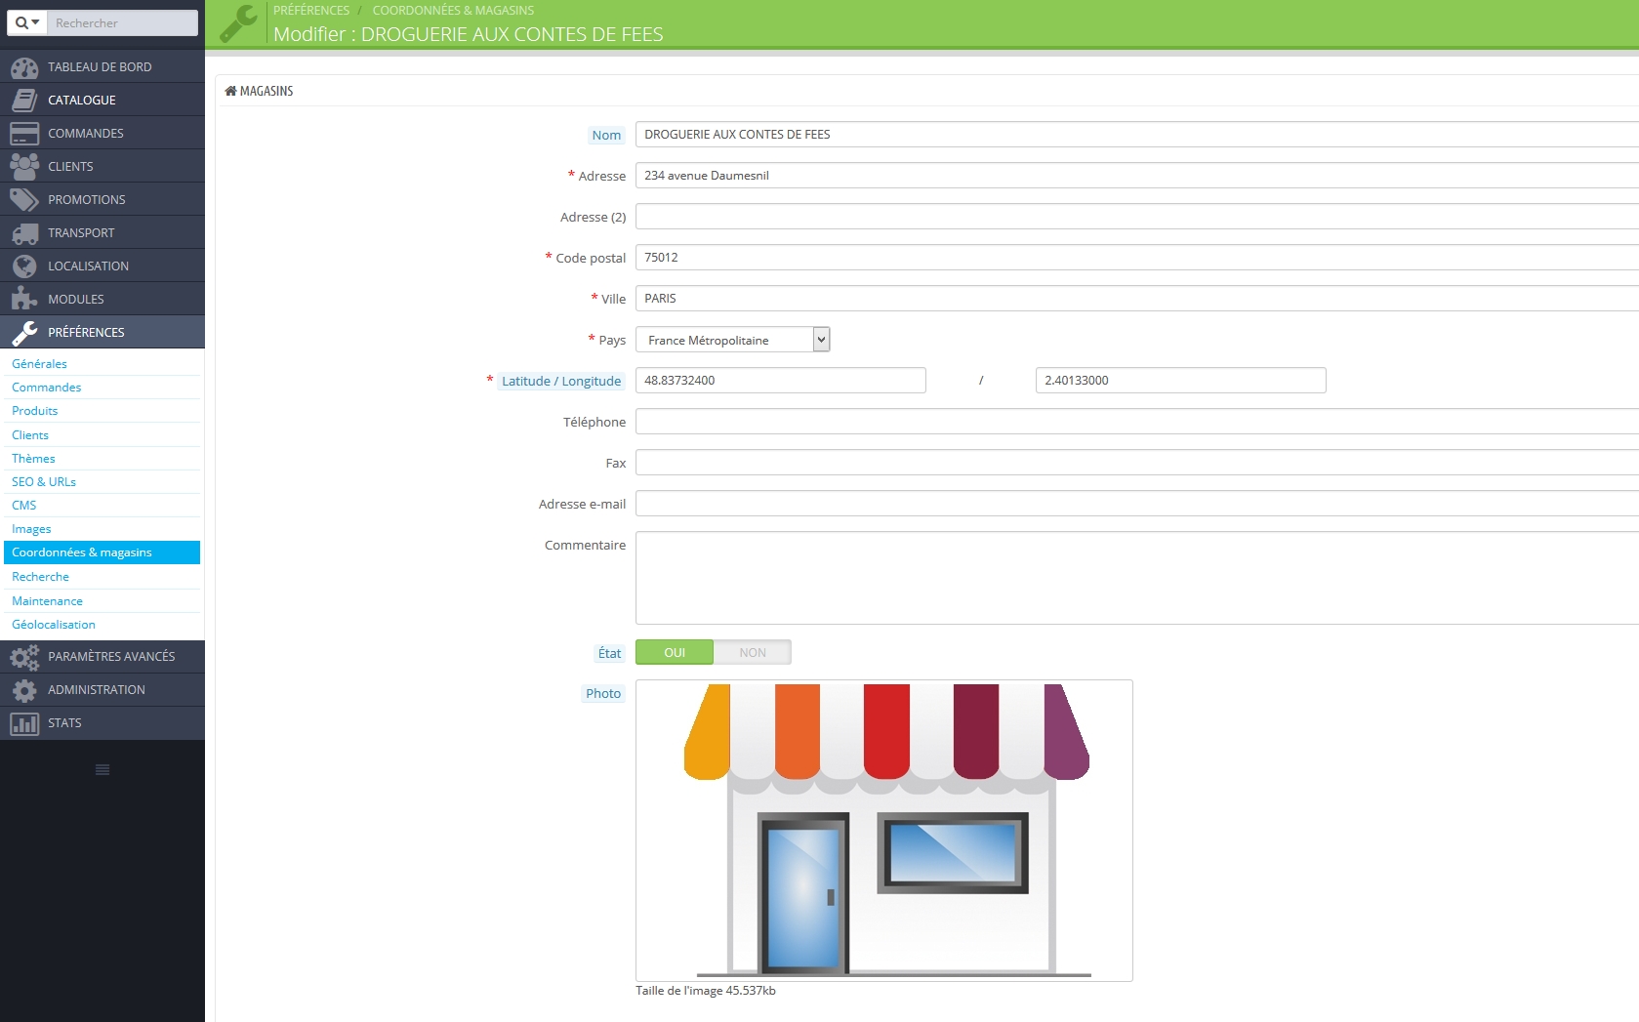The image size is (1639, 1022).
Task: Click the search magnifier icon
Action: click(21, 22)
